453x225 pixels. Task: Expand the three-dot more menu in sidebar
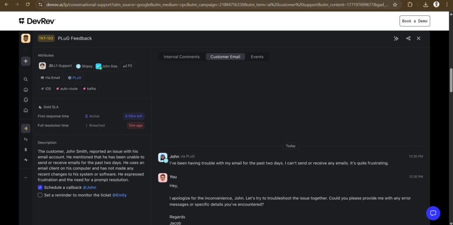tap(26, 177)
